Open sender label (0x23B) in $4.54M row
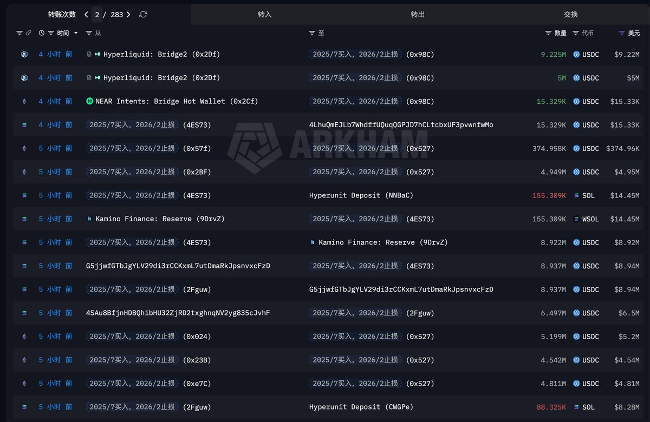Image resolution: width=650 pixels, height=422 pixels. click(x=148, y=360)
